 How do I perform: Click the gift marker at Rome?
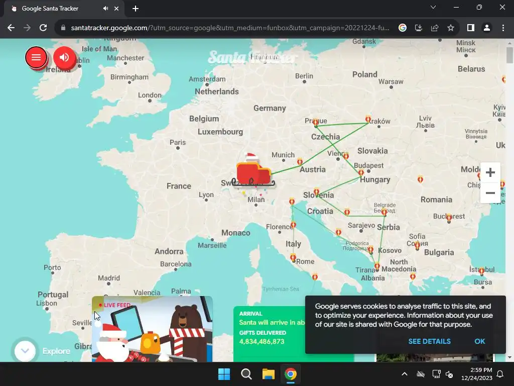click(x=293, y=258)
